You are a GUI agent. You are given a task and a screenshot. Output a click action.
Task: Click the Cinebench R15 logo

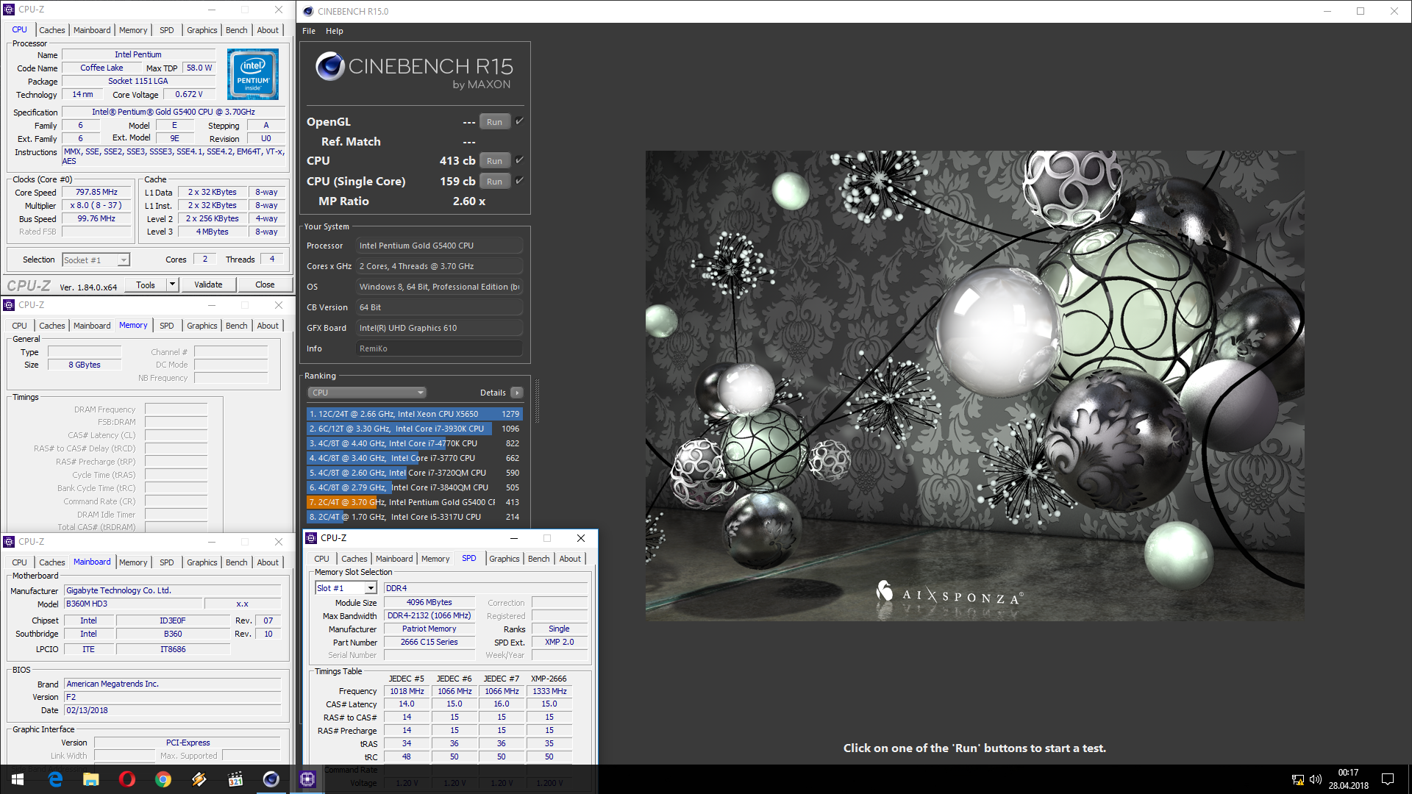415,71
